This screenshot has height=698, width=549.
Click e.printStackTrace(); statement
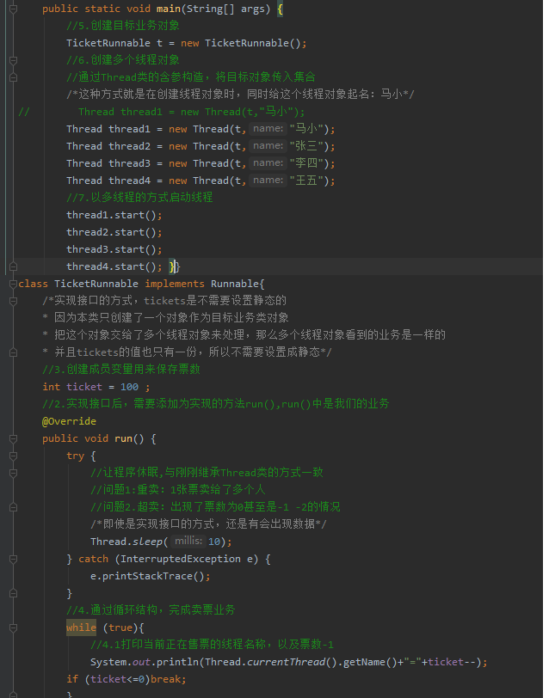[151, 576]
